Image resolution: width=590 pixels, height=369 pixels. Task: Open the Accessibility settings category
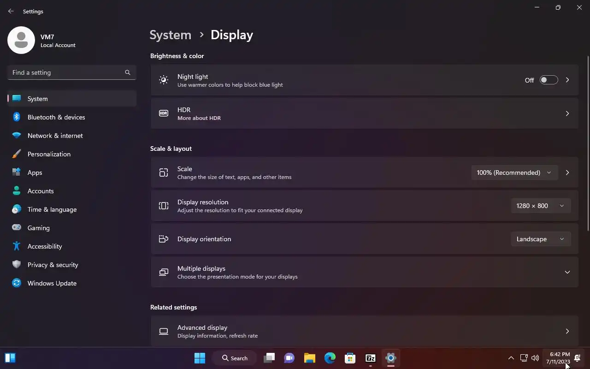[x=72, y=246]
